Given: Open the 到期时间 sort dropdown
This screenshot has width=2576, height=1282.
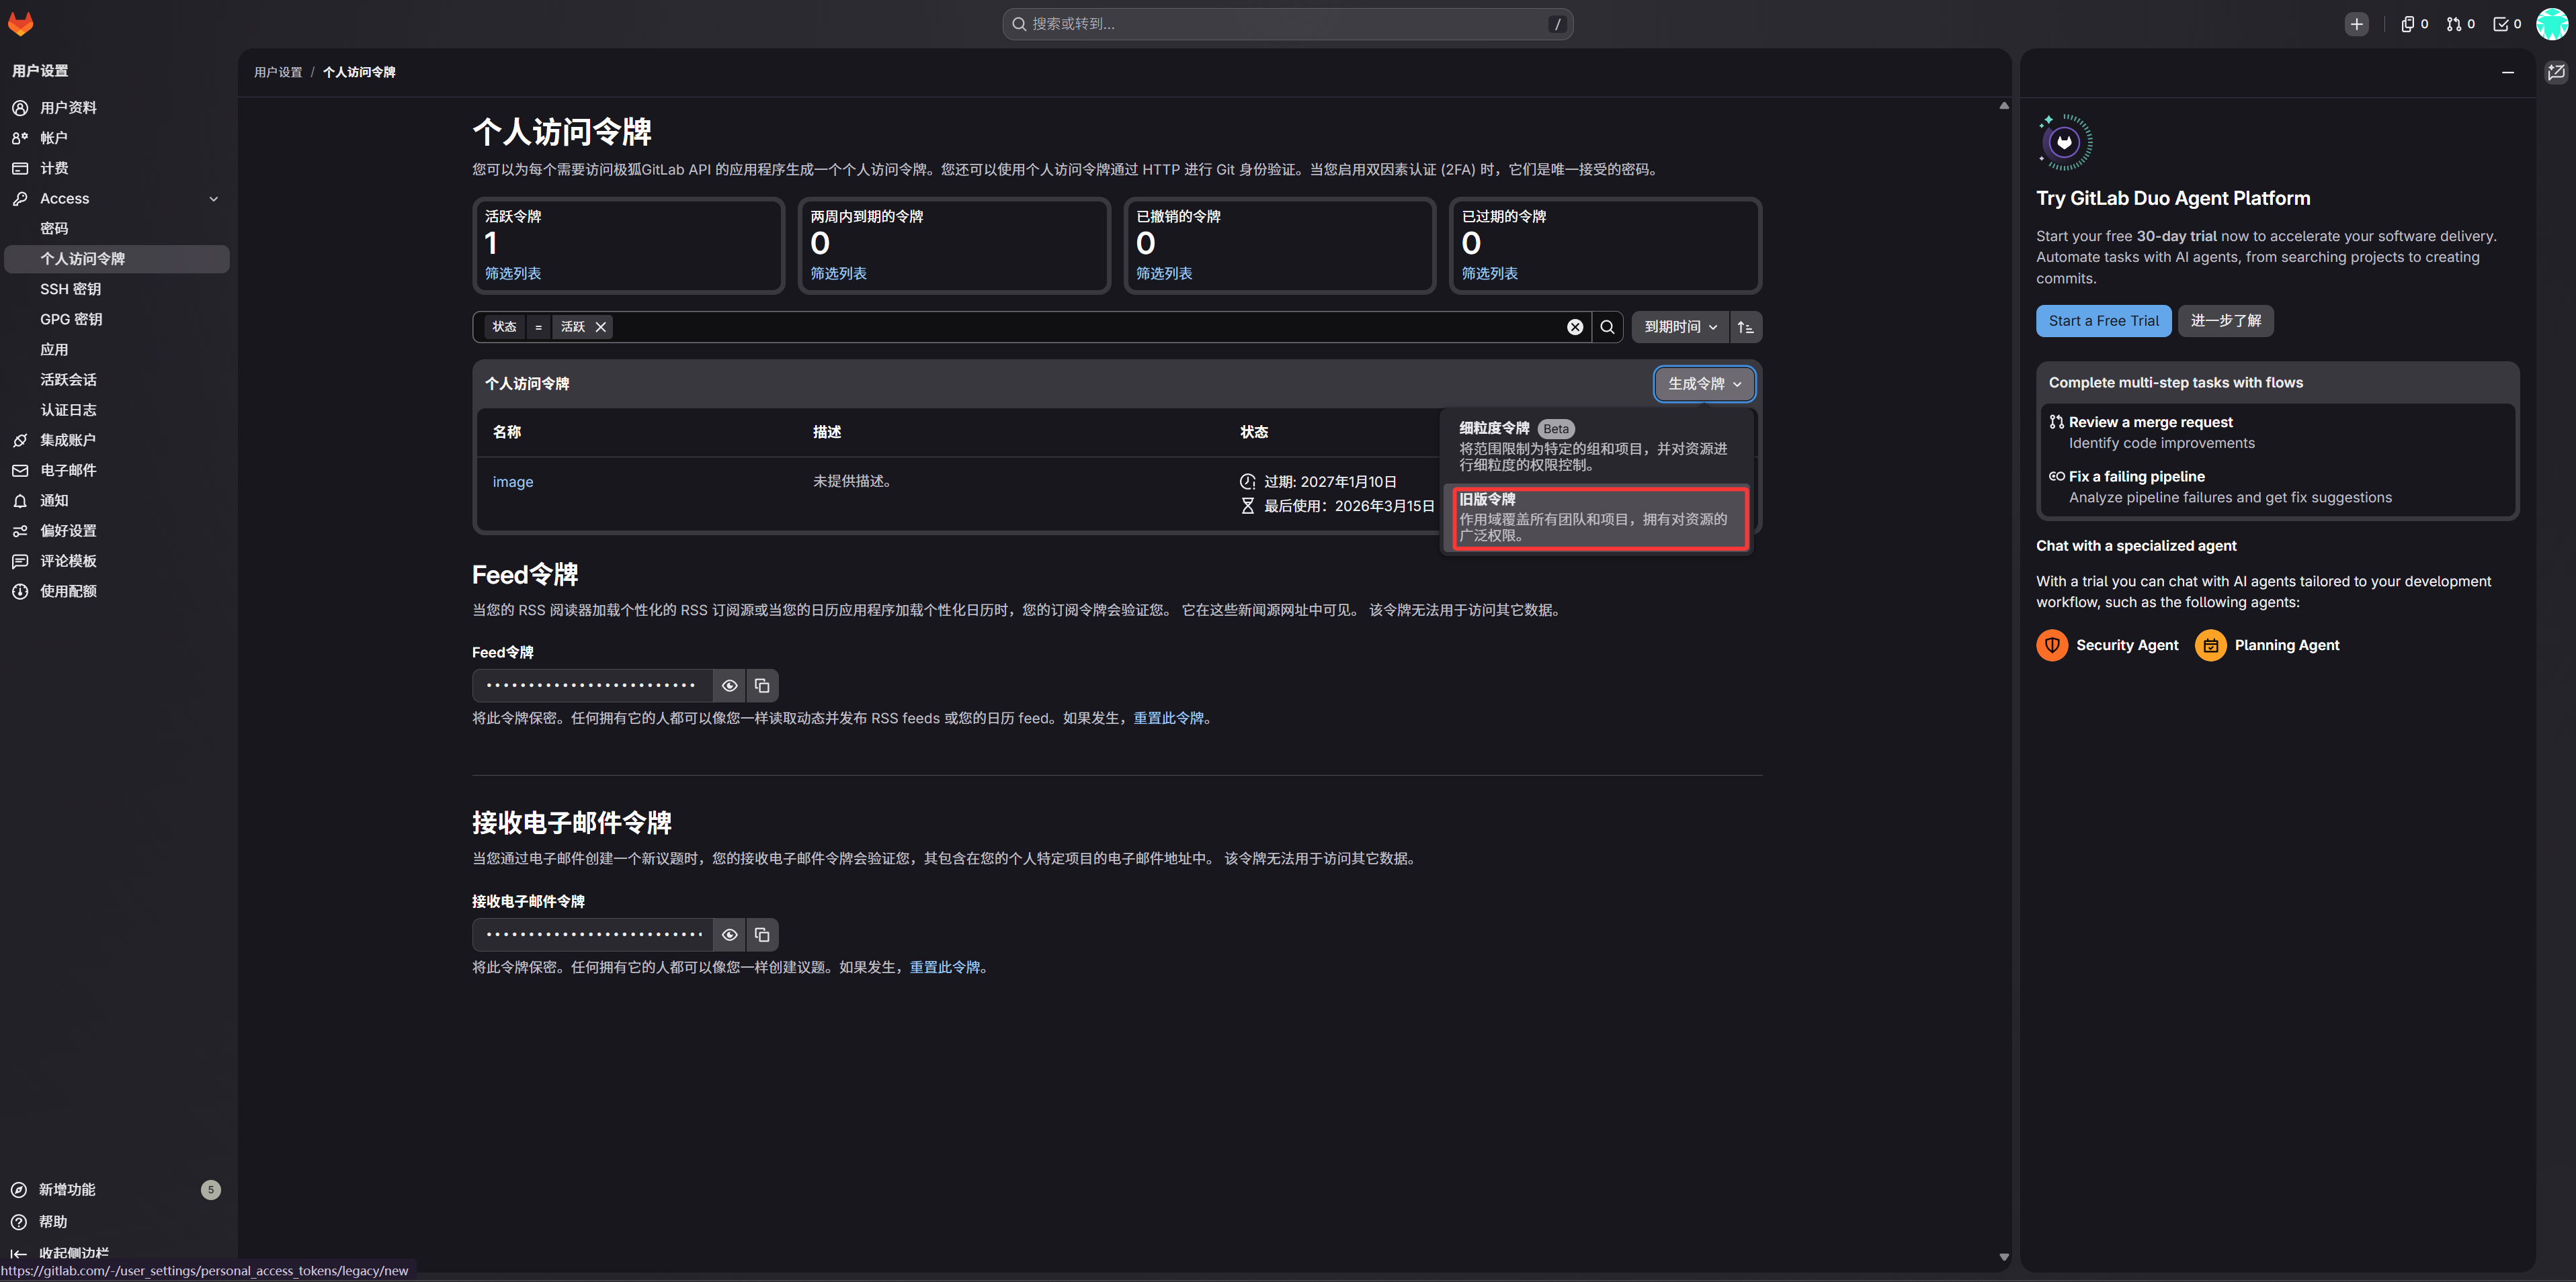Looking at the screenshot, I should coord(1680,327).
